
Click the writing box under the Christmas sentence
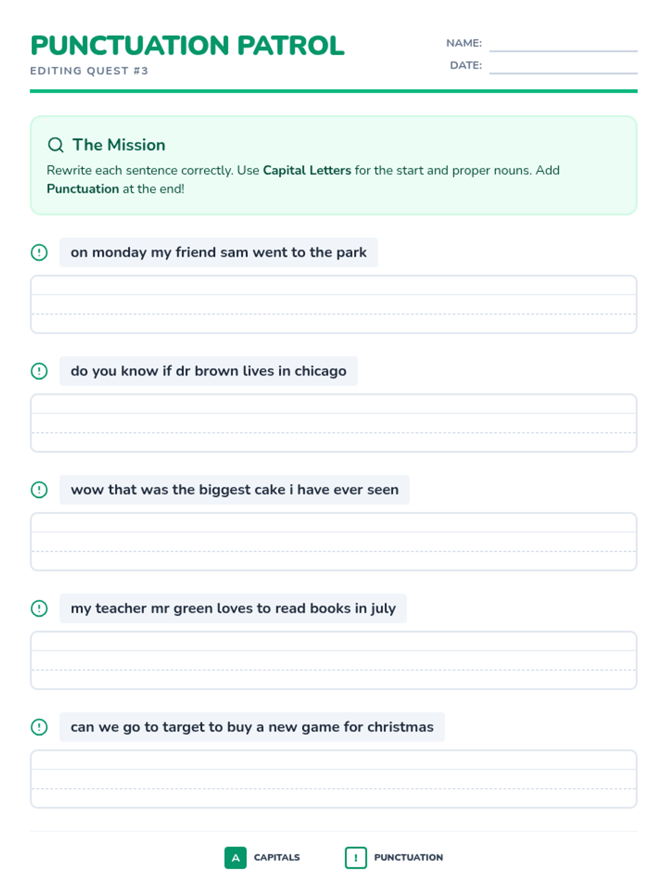[333, 779]
